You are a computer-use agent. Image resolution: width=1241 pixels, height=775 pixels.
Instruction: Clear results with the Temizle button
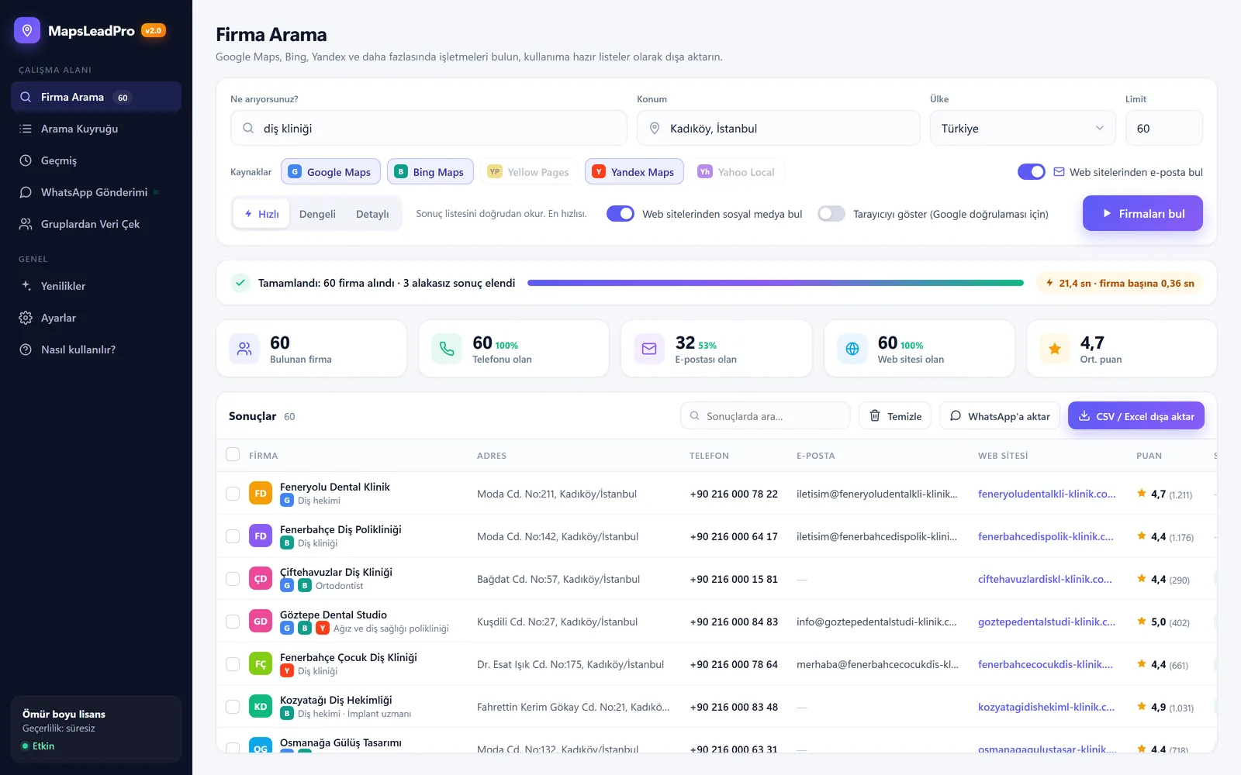(x=895, y=416)
